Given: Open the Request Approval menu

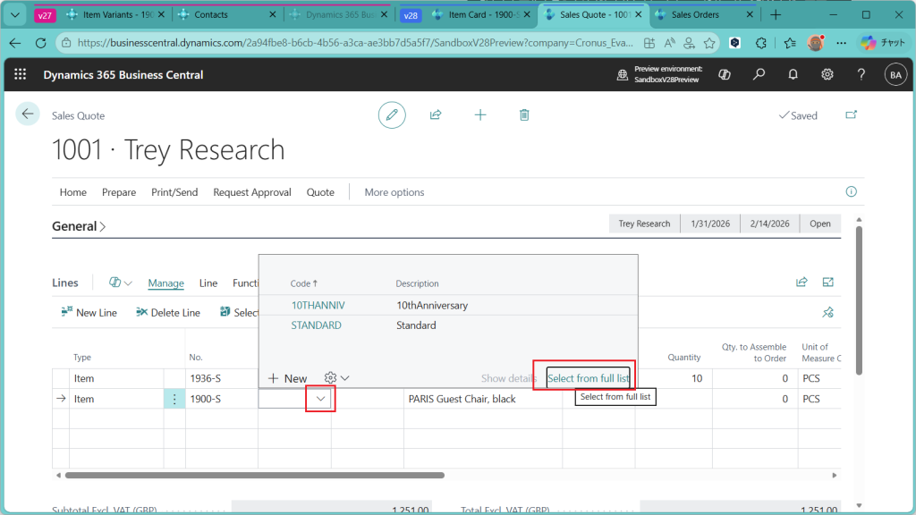Looking at the screenshot, I should pyautogui.click(x=252, y=192).
